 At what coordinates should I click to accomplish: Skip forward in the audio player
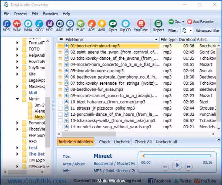coord(189,167)
